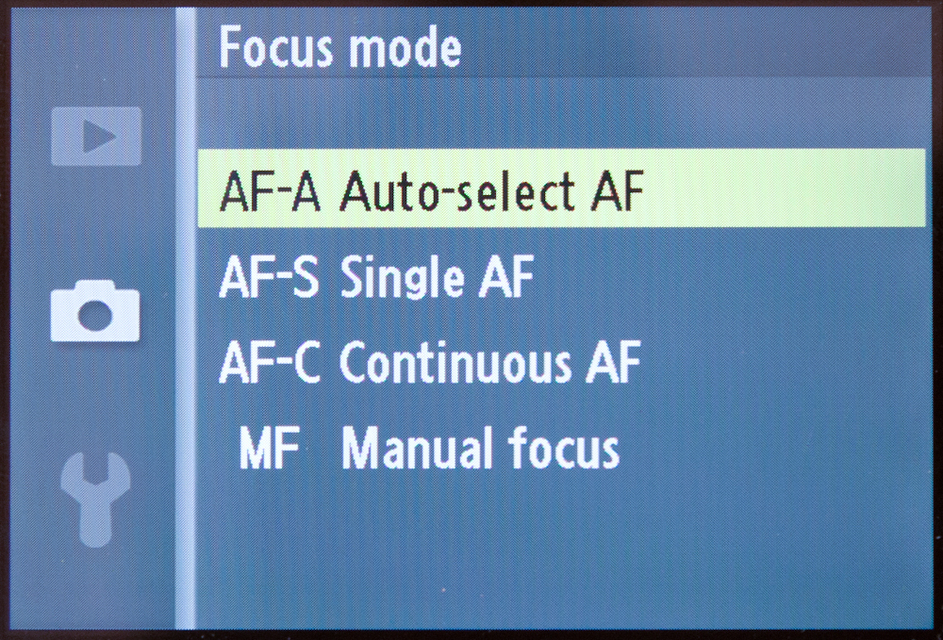Open the playback menu icon
The width and height of the screenshot is (943, 640).
[x=96, y=137]
